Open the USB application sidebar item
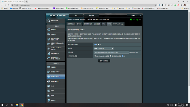Viewport: 190px width, 107px height. click(x=56, y=53)
